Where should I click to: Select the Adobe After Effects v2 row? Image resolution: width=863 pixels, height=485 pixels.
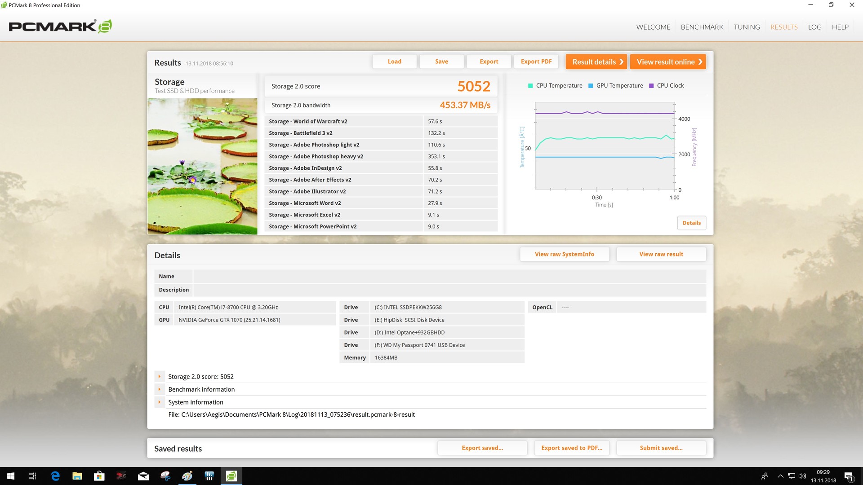(x=381, y=180)
